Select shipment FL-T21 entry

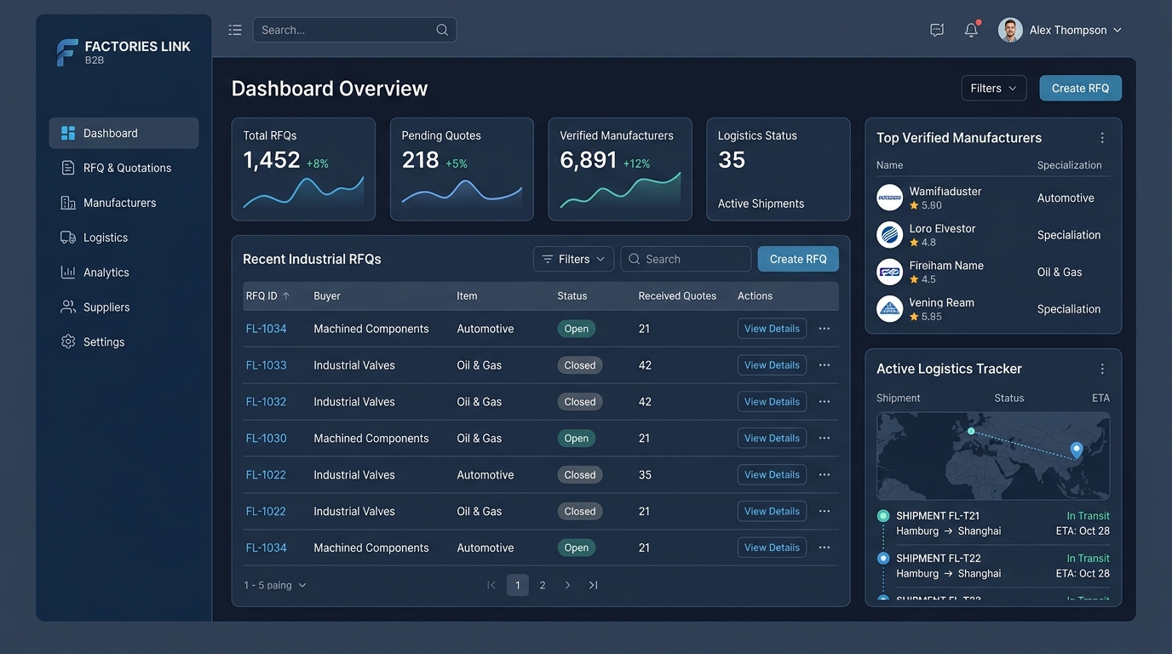[x=993, y=523]
